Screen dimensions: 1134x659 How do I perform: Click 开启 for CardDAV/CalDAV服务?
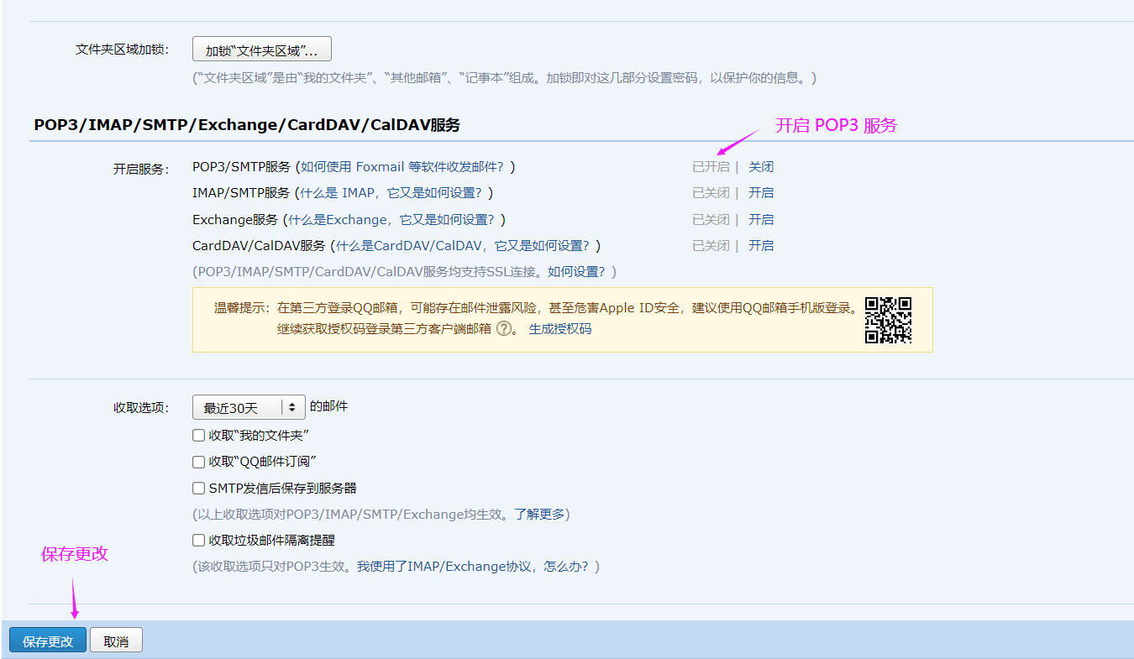tap(761, 245)
